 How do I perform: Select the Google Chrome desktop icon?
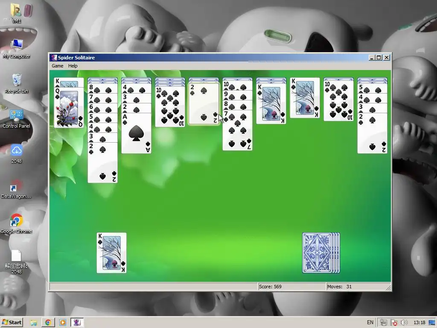[16, 224]
